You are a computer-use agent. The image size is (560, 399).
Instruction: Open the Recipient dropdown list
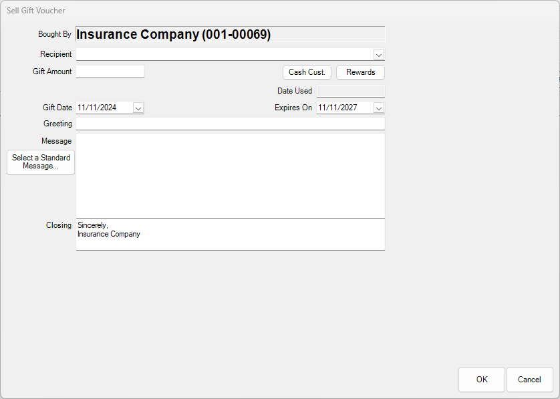(x=379, y=54)
